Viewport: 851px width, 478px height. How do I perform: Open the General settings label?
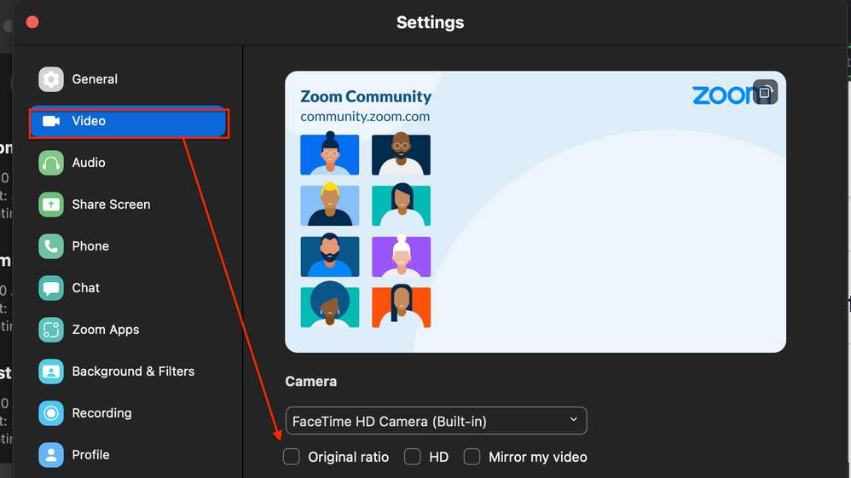(95, 79)
